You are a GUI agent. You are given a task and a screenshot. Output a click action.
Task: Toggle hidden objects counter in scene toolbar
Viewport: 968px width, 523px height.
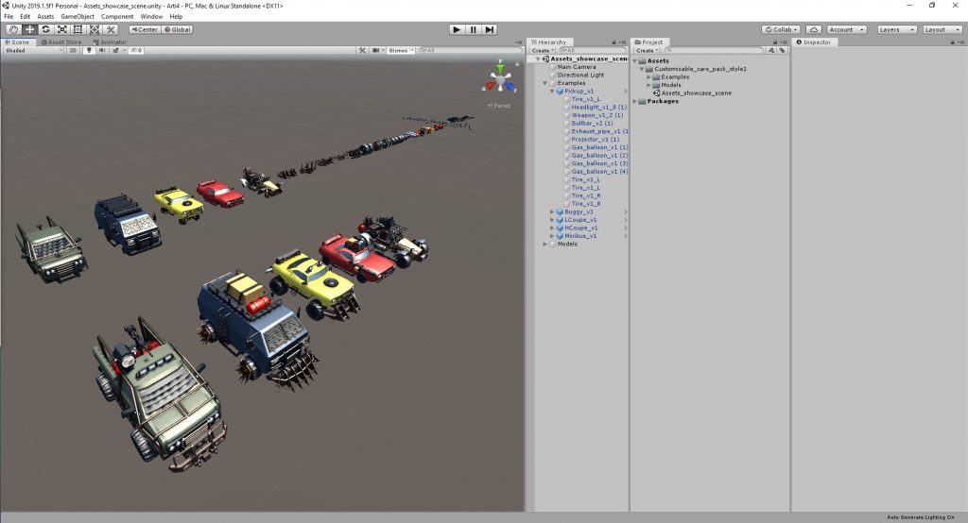136,51
